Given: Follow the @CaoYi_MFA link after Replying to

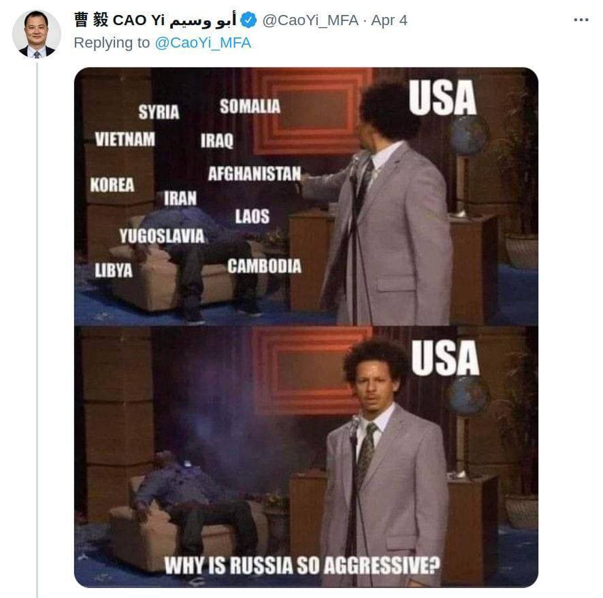Looking at the screenshot, I should 203,43.
